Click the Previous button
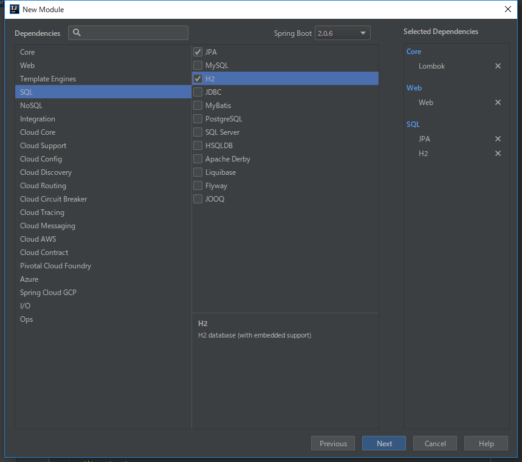Viewport: 522px width, 462px height. 333,443
